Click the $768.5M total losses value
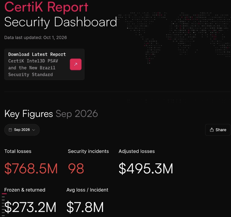The image size is (231, 217). tap(31, 169)
